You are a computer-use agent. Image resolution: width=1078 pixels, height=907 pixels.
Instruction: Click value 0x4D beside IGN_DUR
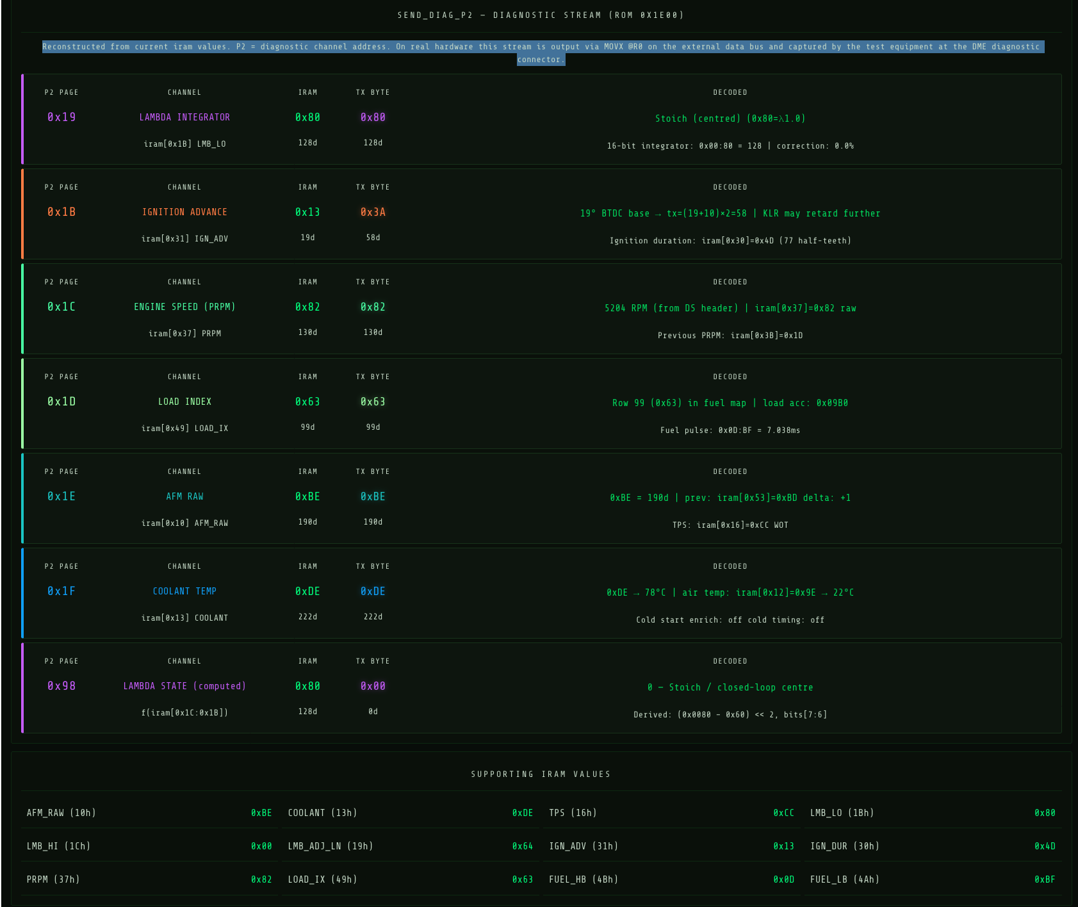point(1045,846)
